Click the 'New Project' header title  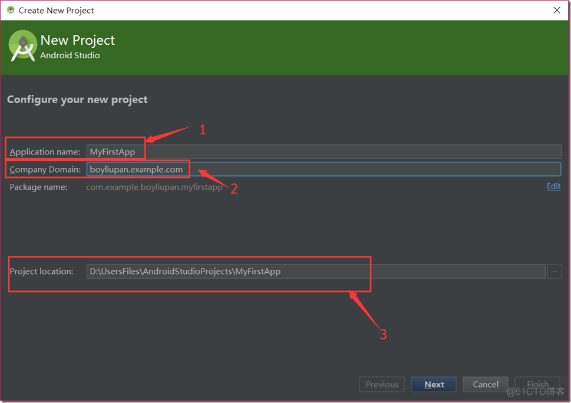tap(78, 41)
